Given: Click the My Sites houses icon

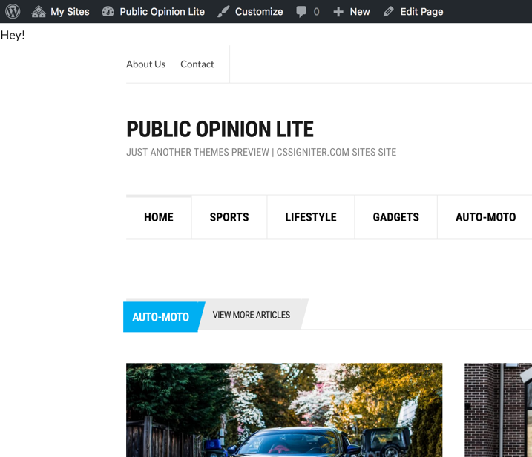Looking at the screenshot, I should click(39, 12).
